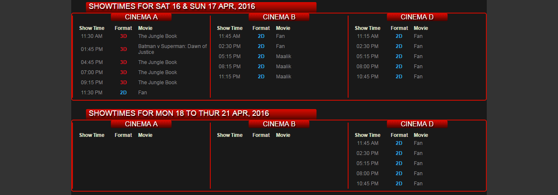Click the 3D format of the 11:30 AM show
This screenshot has width=558, height=195.
point(123,36)
